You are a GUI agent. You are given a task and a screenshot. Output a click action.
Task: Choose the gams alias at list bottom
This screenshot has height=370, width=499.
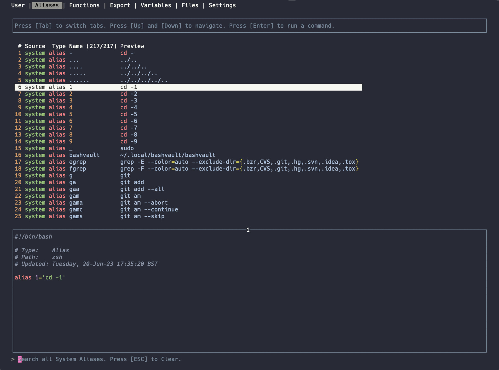click(x=76, y=216)
